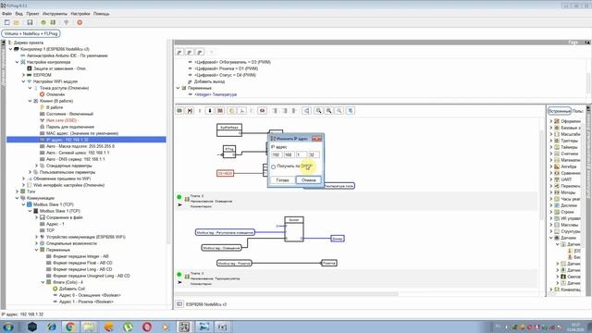The height and width of the screenshot is (333, 592).
Task: Click second IP octet field 168
Action: (x=289, y=154)
